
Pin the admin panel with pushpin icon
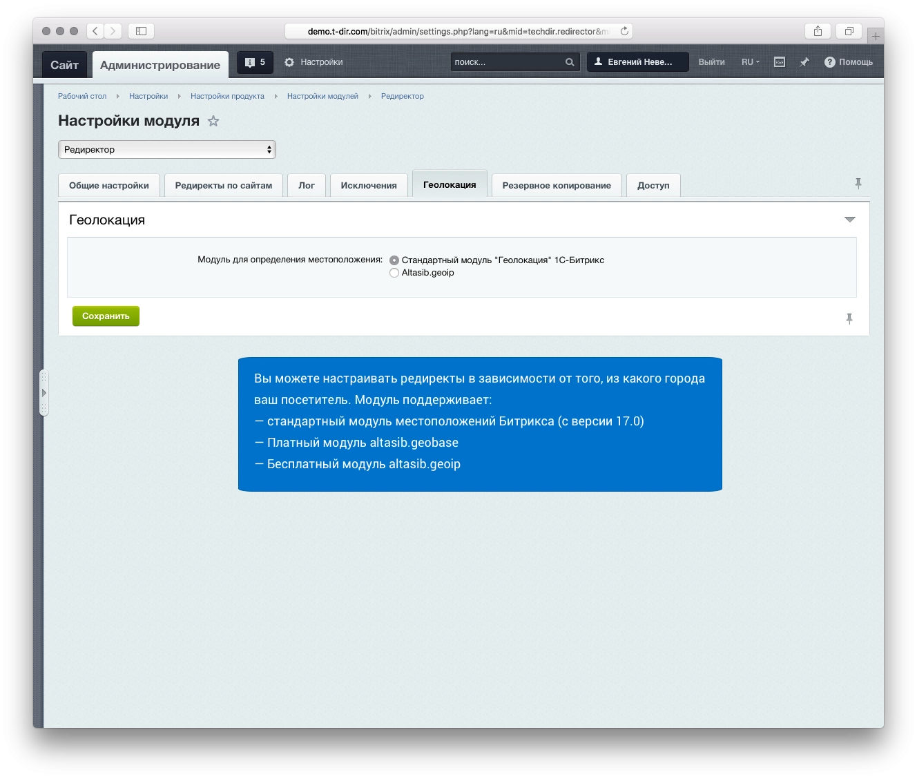pos(804,62)
